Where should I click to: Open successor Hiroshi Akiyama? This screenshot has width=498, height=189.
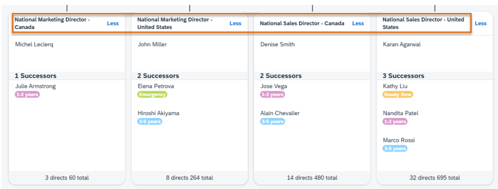(x=158, y=113)
